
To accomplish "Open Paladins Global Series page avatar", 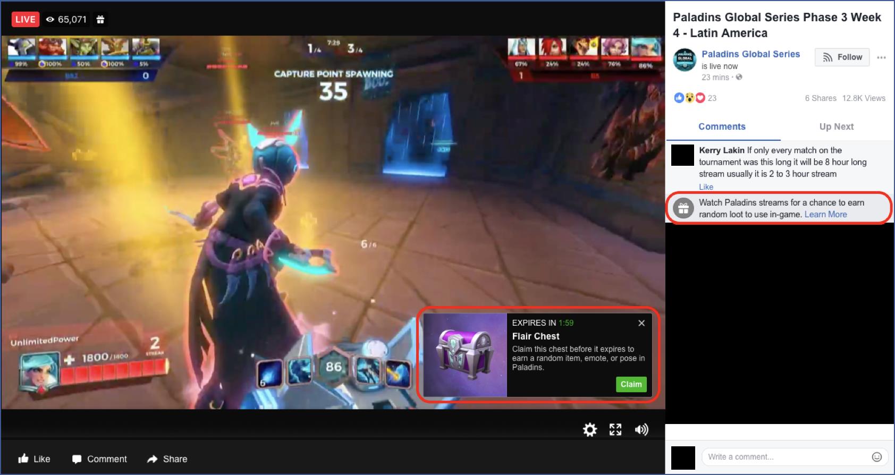I will click(685, 60).
